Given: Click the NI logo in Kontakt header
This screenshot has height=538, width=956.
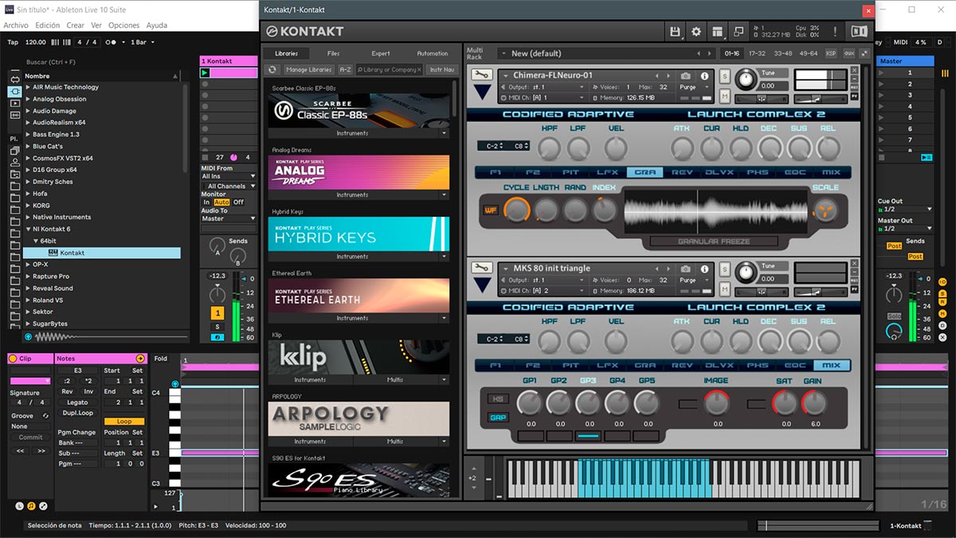Looking at the screenshot, I should click(x=859, y=31).
